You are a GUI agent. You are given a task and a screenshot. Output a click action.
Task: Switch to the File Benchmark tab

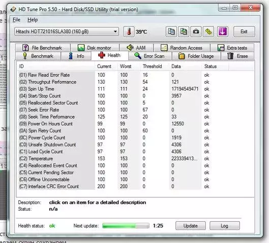pos(43,48)
